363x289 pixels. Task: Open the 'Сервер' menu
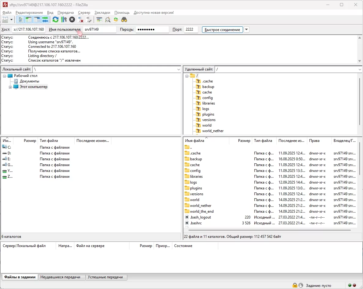[84, 13]
